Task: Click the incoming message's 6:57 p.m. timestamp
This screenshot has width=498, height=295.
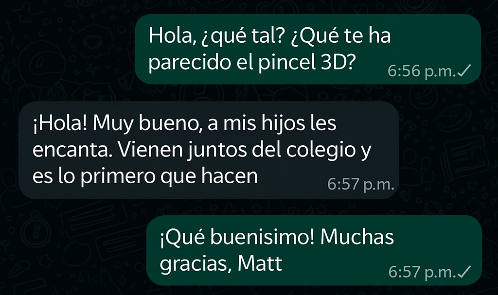Action: [x=361, y=184]
